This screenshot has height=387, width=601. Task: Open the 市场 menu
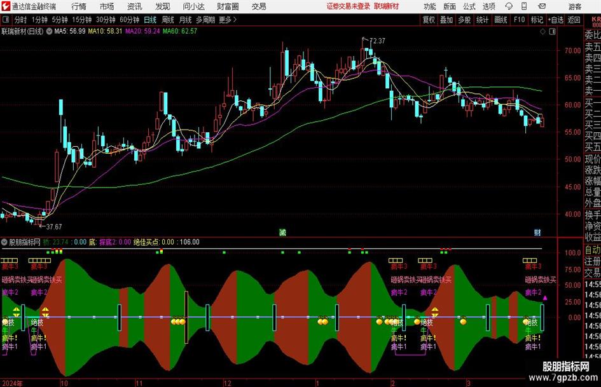click(x=107, y=6)
